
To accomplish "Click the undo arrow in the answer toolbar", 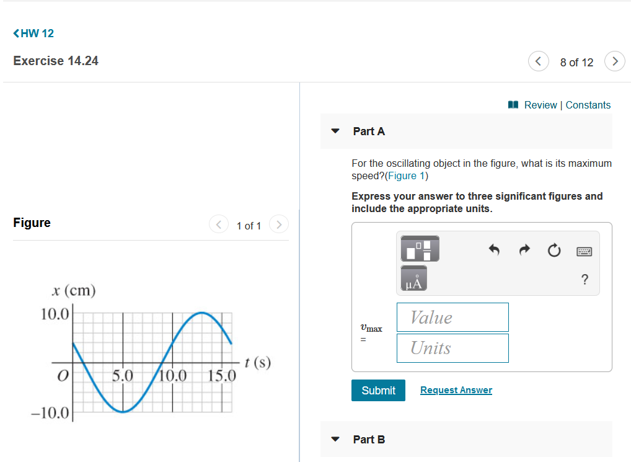I will tap(494, 249).
